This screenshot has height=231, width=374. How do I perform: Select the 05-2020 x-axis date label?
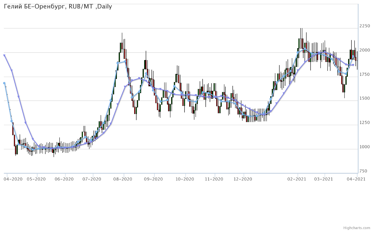coord(36,179)
